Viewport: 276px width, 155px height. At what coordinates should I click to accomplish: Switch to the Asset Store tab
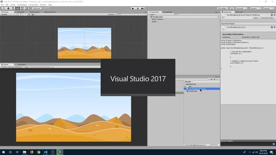coord(50,12)
